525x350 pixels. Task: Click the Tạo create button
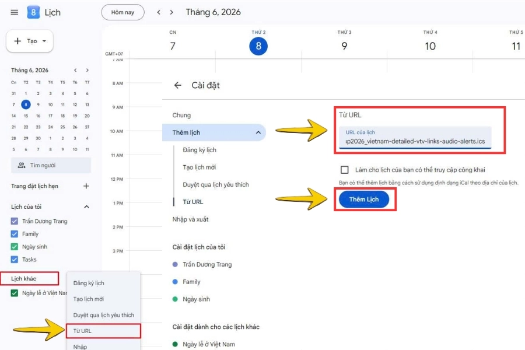coord(30,41)
